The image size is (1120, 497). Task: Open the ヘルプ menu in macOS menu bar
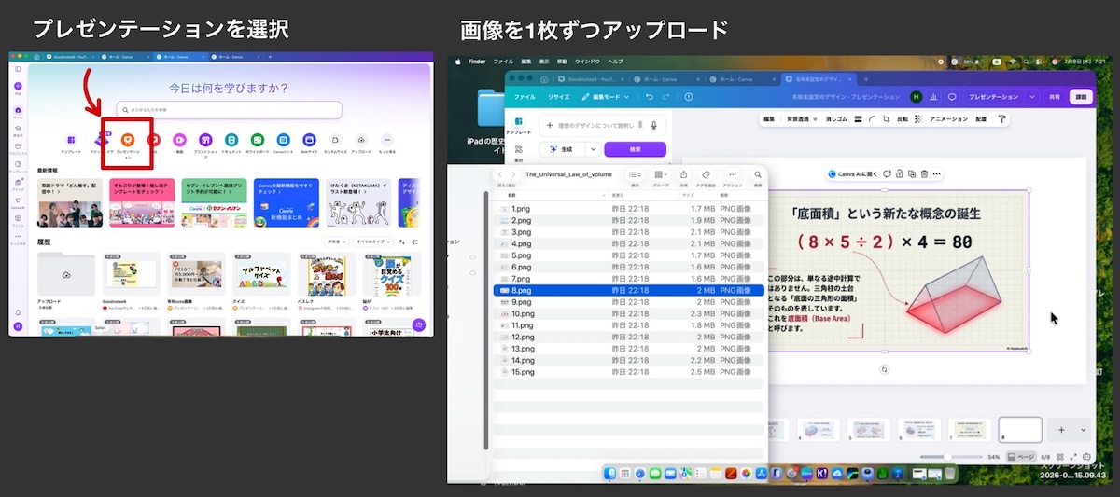coord(616,61)
